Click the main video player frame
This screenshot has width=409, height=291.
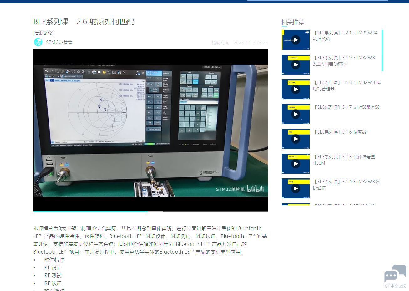click(x=151, y=130)
